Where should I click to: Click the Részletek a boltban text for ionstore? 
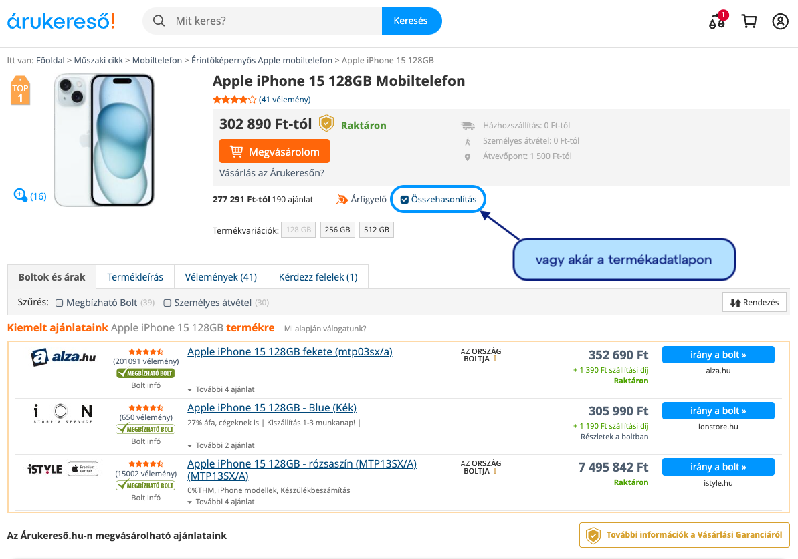tap(614, 437)
